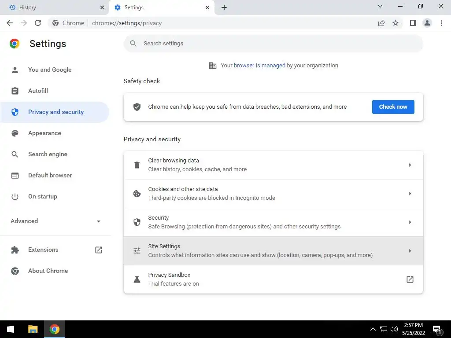This screenshot has width=451, height=338.
Task: Open You and Google section
Action: (x=55, y=70)
